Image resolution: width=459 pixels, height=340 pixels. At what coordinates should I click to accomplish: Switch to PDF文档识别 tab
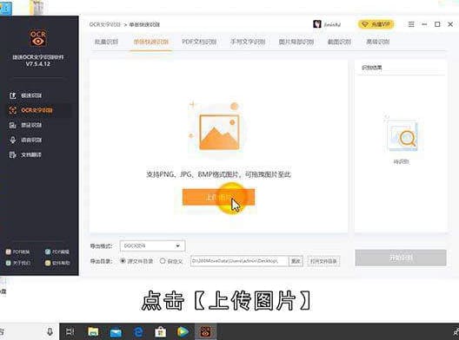click(x=199, y=42)
